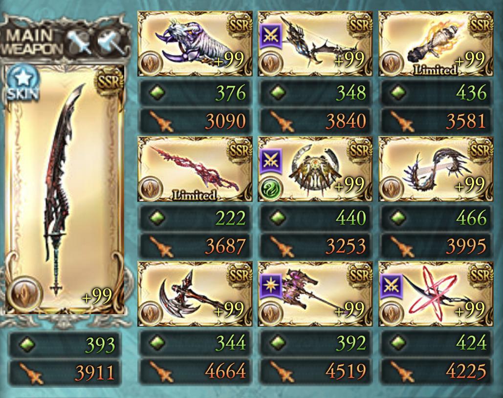The height and width of the screenshot is (398, 503).
Task: Click the crossed-swords badge on the bow weapon
Action: click(271, 35)
